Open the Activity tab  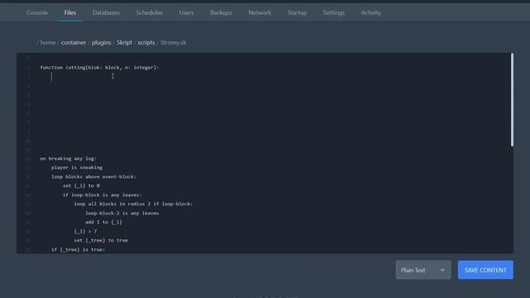click(x=371, y=12)
